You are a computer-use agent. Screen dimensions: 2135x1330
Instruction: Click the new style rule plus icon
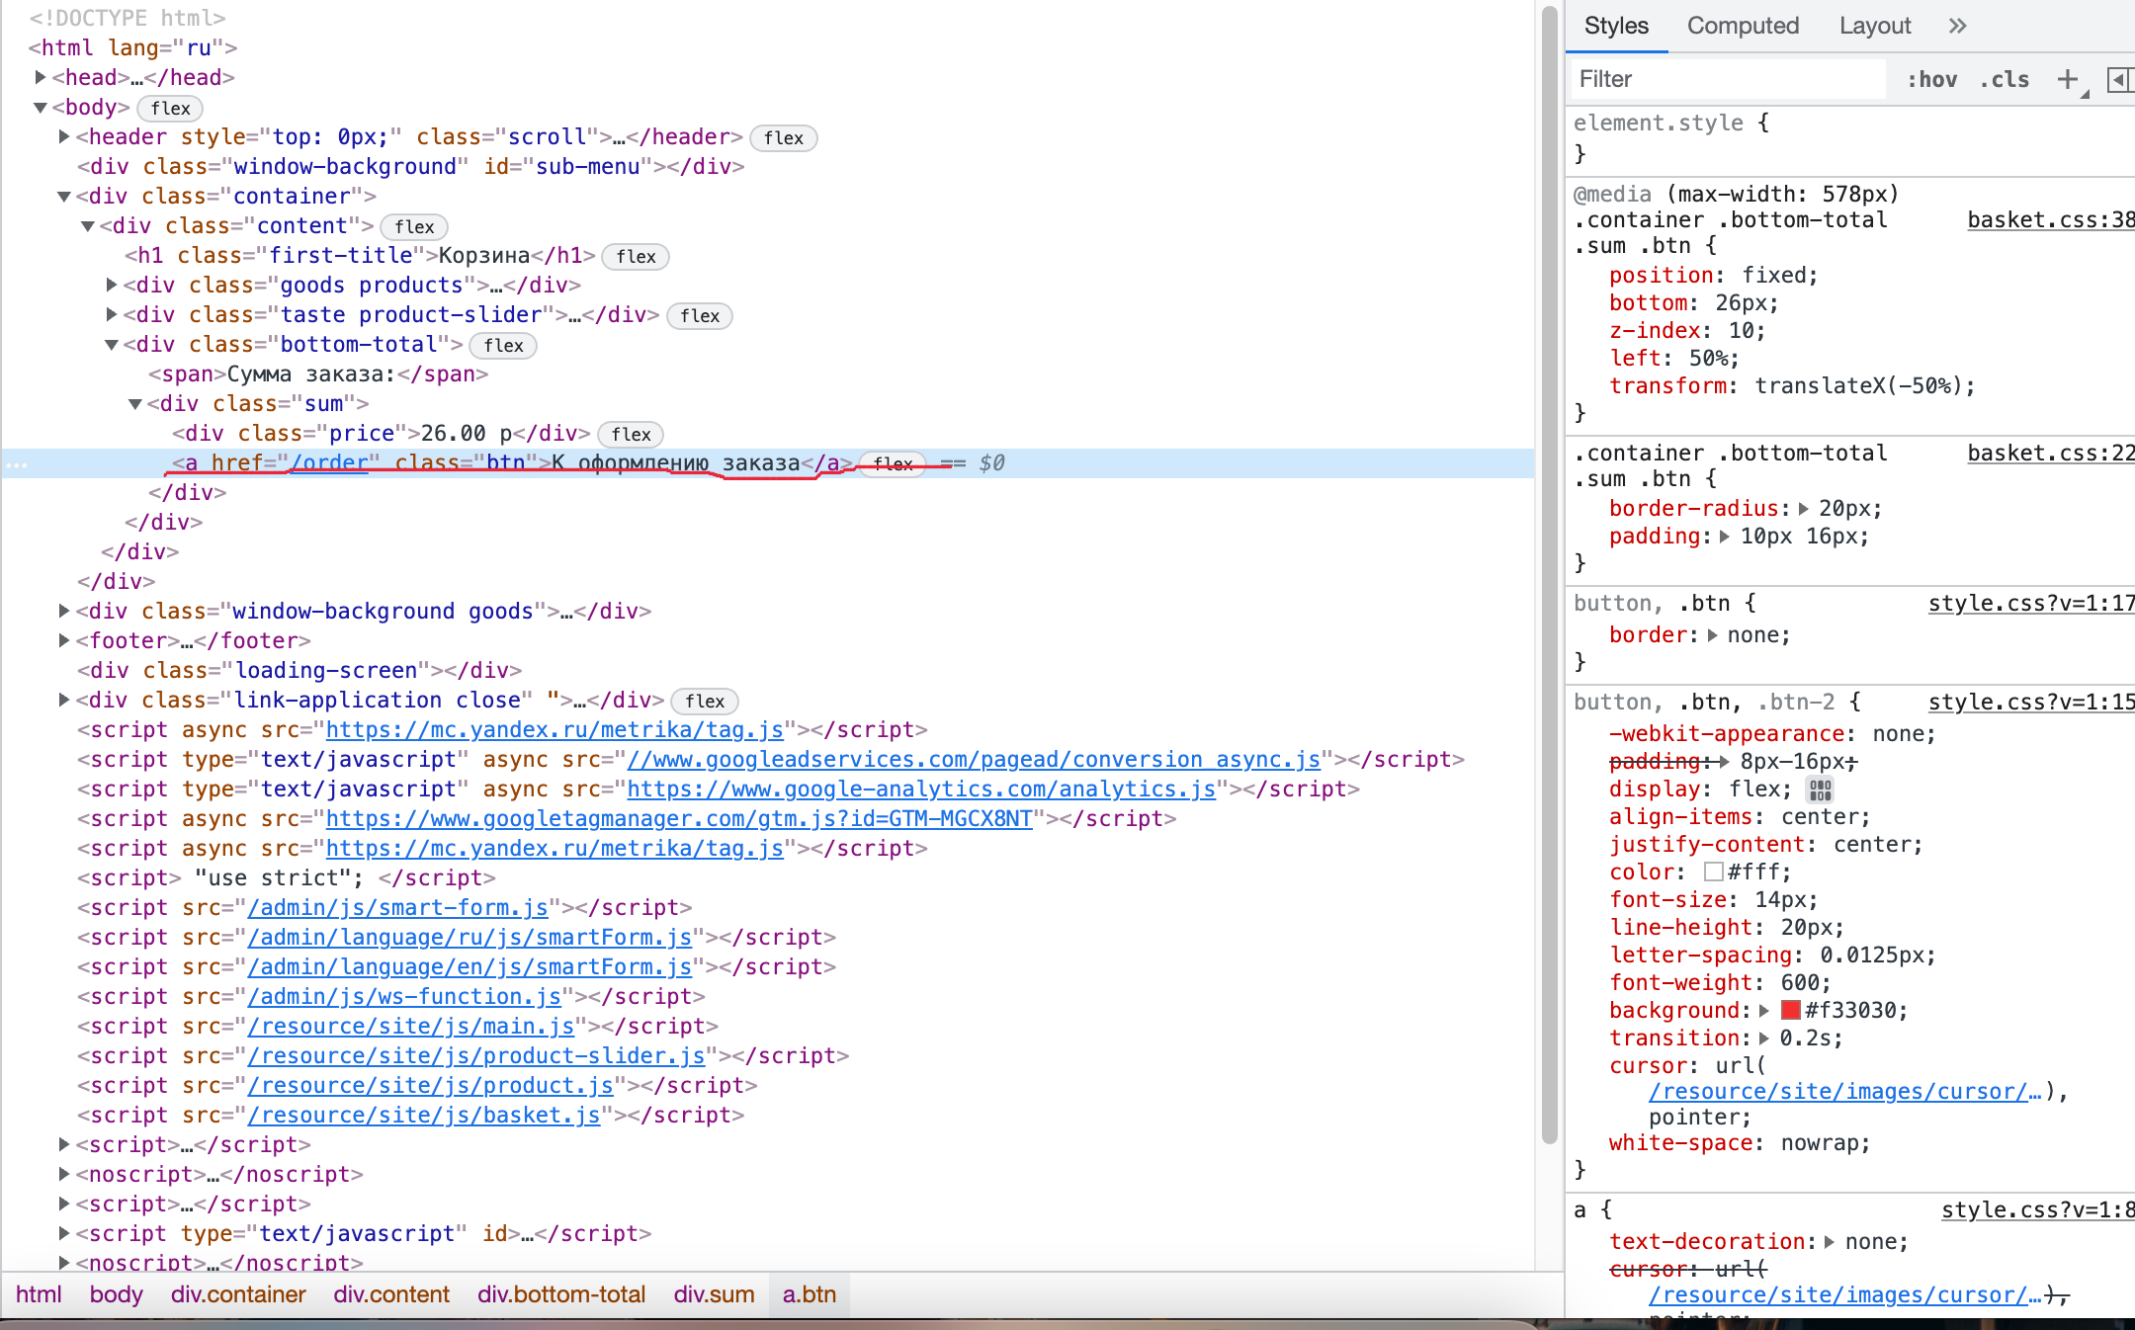2068,79
